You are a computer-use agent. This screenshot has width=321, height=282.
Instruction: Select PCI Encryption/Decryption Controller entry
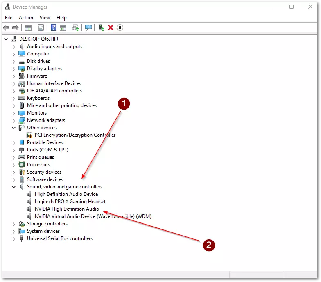point(75,135)
